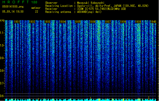Click the 1938 time marker
The image size is (159, 101).
click(123, 22)
